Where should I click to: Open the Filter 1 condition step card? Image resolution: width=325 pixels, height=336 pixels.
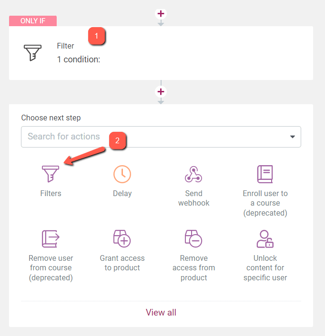(x=161, y=53)
